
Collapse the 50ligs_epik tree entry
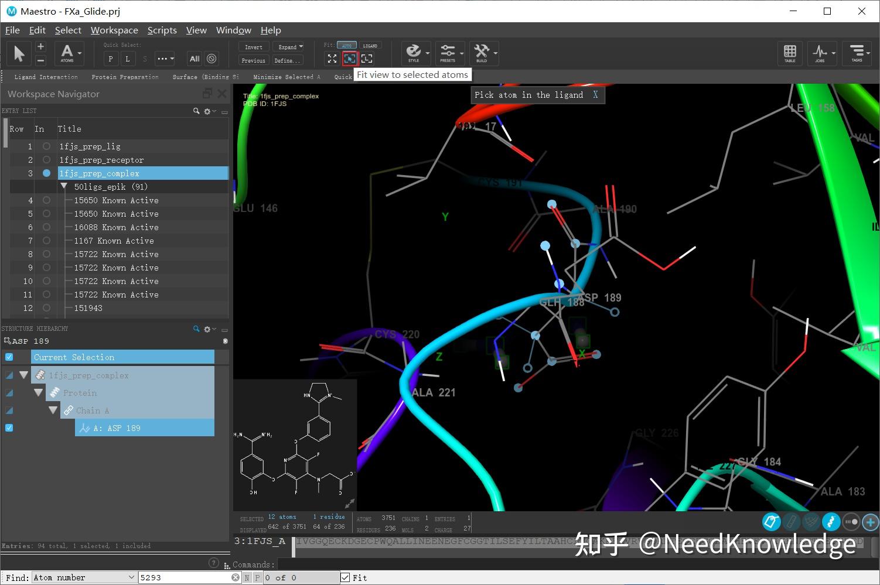[x=64, y=186]
